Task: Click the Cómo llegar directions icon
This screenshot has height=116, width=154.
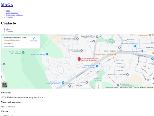Action: click(34, 38)
